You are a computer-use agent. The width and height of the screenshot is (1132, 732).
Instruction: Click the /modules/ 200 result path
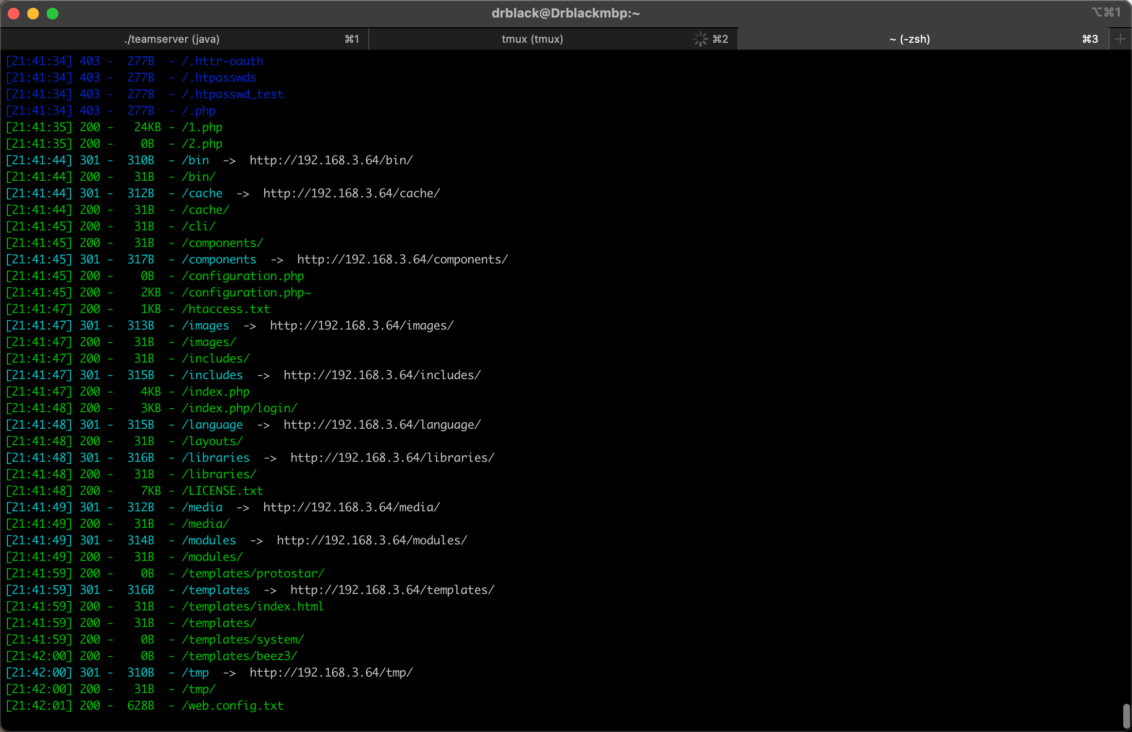point(212,557)
